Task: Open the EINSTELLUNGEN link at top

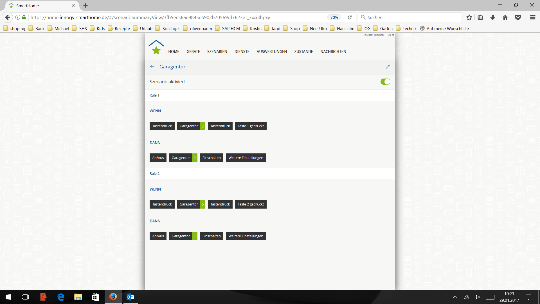Action: click(374, 35)
